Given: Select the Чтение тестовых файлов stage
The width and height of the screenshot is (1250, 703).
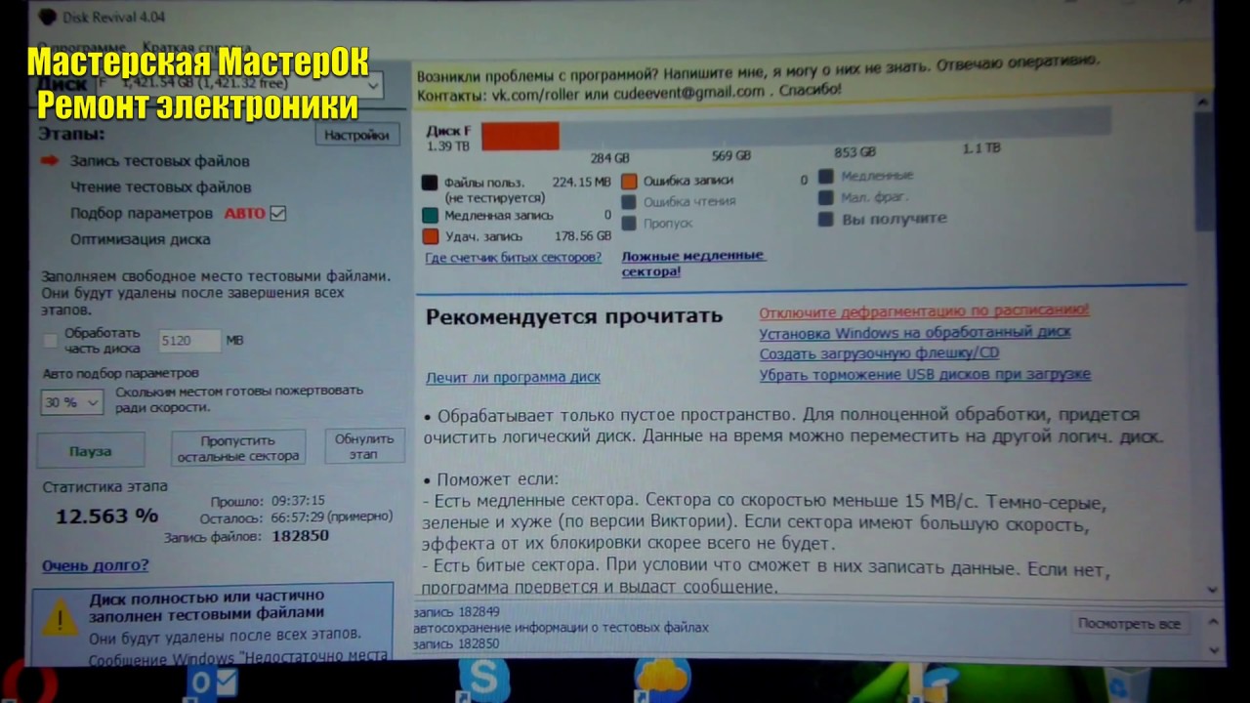Looking at the screenshot, I should pos(160,187).
